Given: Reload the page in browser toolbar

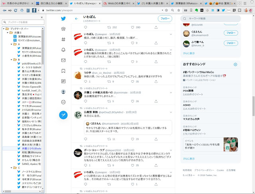Looking at the screenshot, I should click(x=16, y=10).
